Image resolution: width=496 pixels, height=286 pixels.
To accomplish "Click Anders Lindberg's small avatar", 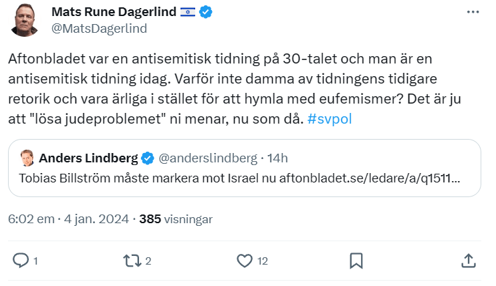I will pos(27,158).
